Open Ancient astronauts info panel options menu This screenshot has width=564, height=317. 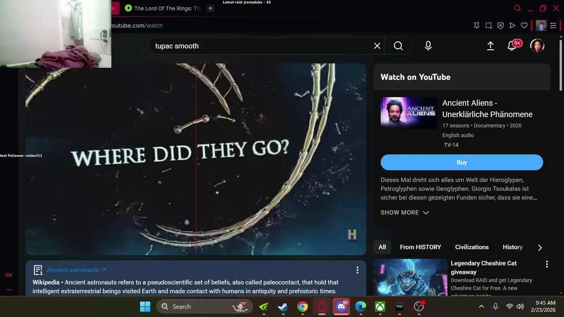pos(357,270)
